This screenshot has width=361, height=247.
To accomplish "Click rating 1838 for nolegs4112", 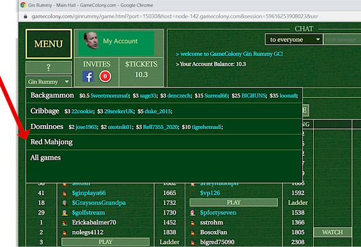I will point(169,232).
